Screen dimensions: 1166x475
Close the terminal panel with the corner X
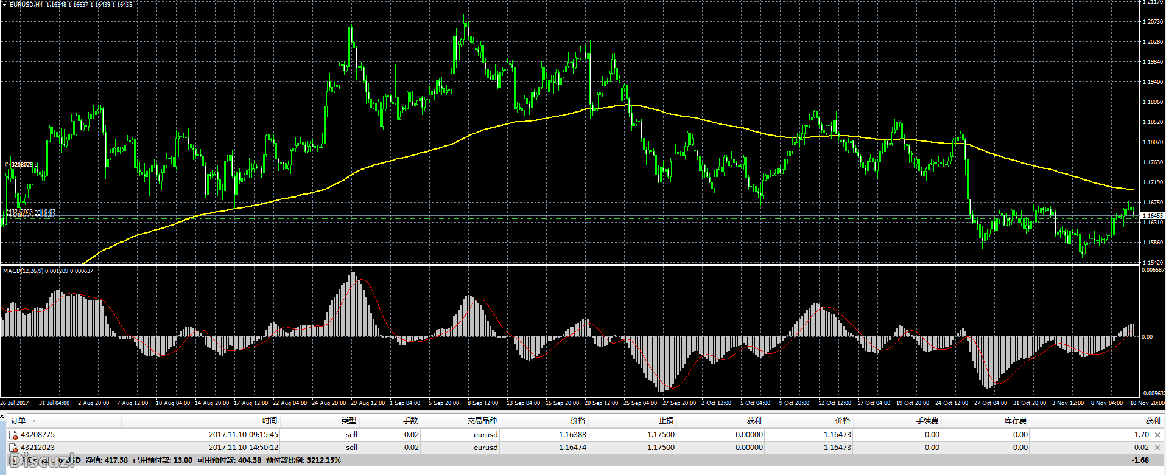click(x=2, y=417)
